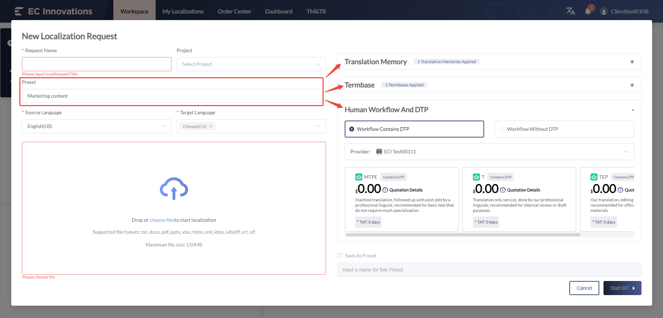Click the EC Innovations logo
Image resolution: width=663 pixels, height=318 pixels.
pos(54,11)
